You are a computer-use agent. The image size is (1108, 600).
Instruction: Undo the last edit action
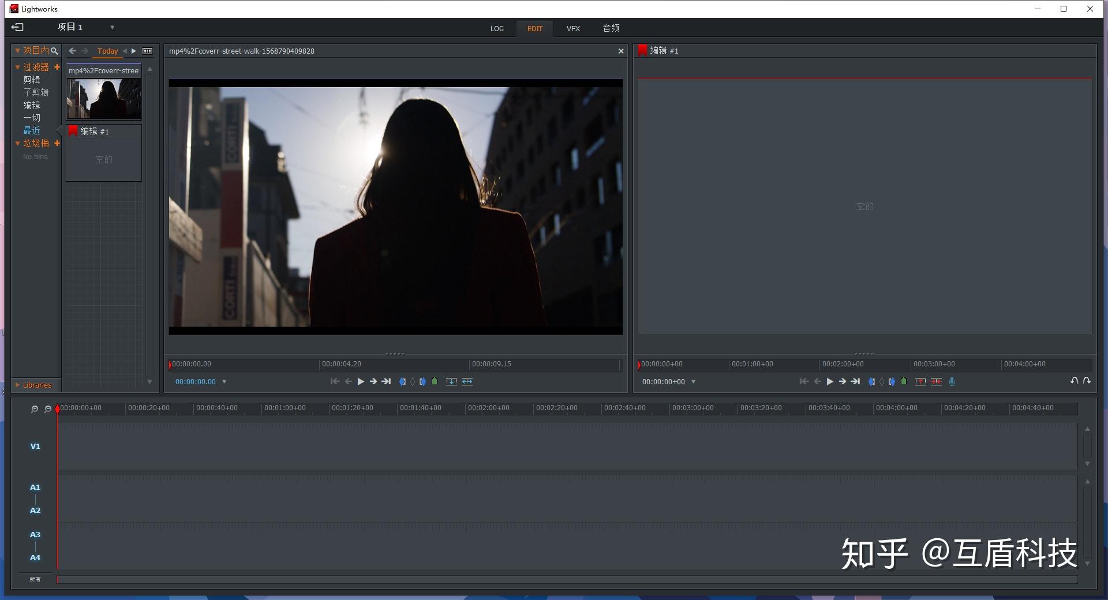(1074, 381)
